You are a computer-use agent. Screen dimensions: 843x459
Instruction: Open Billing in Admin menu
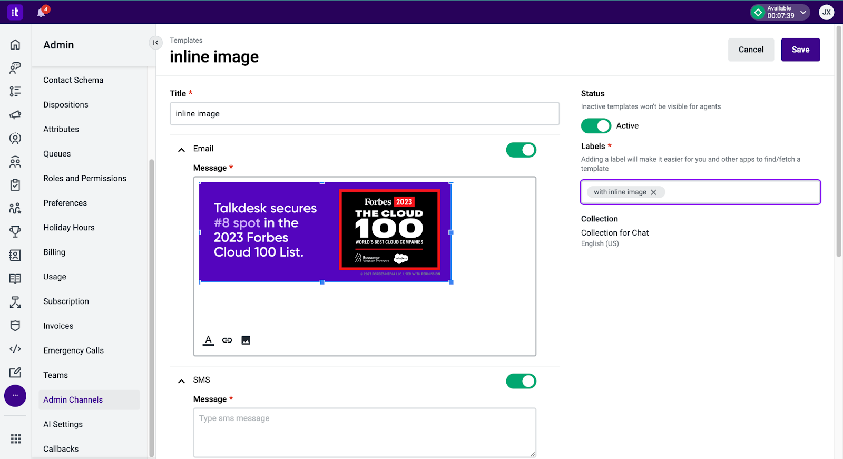[54, 252]
